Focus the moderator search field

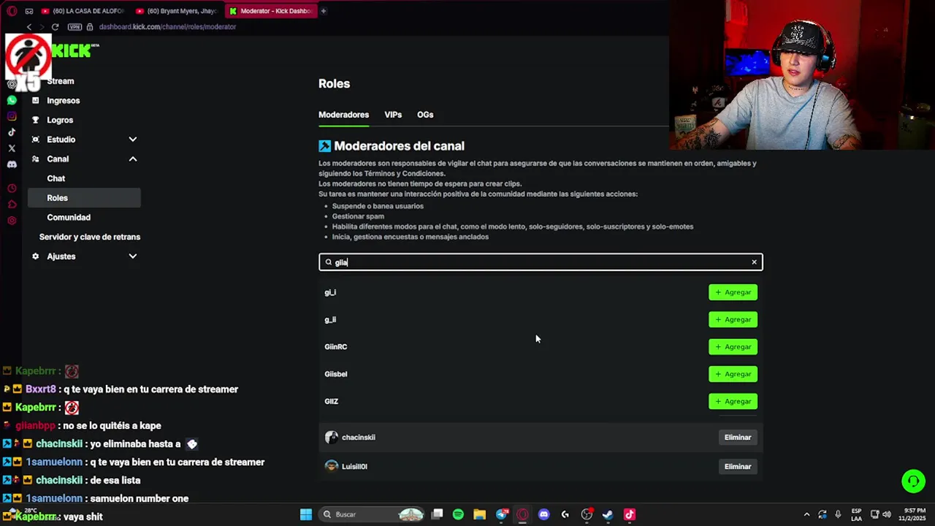click(541, 262)
